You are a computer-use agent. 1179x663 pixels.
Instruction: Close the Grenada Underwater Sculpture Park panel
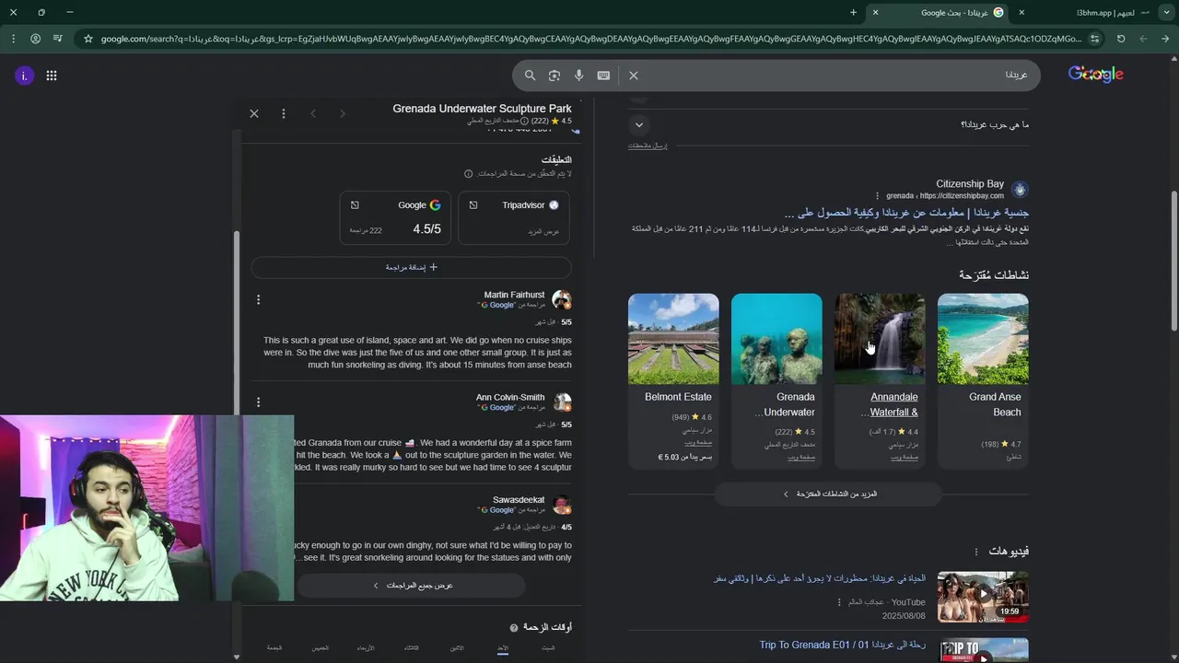[254, 113]
